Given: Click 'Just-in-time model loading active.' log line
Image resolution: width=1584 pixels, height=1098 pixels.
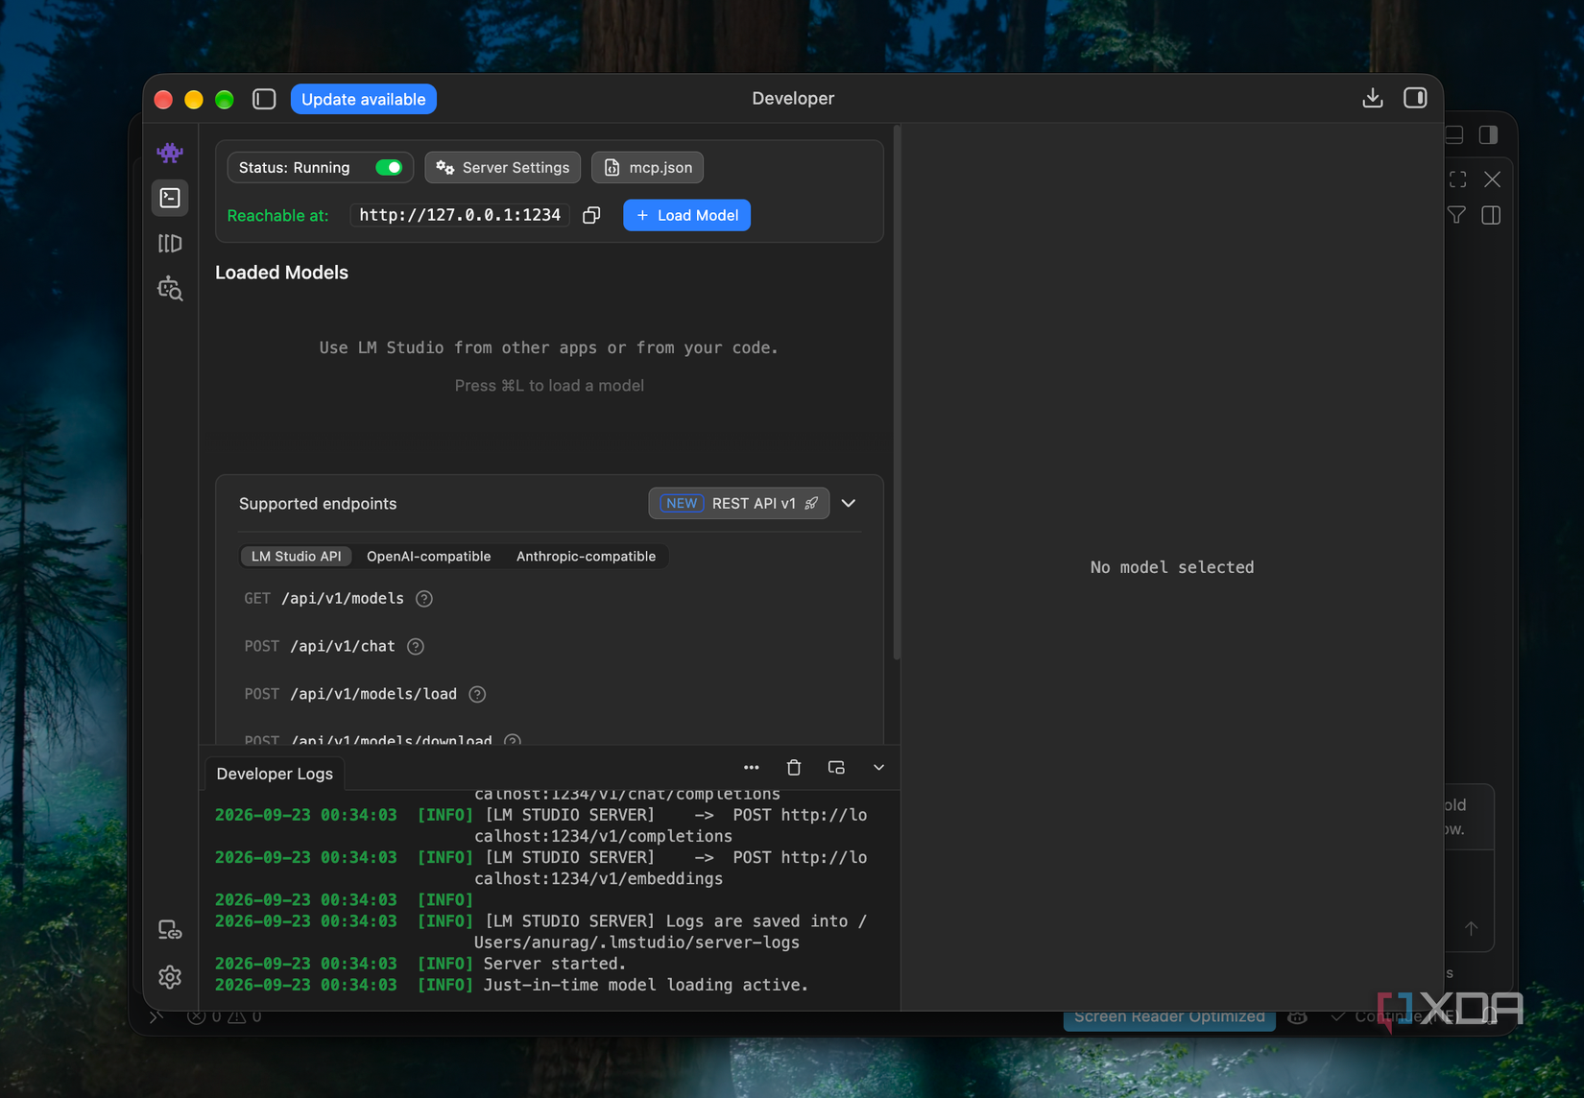Looking at the screenshot, I should (x=646, y=985).
